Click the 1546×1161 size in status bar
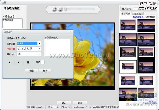This screenshot has height=110, width=159. tap(53, 107)
